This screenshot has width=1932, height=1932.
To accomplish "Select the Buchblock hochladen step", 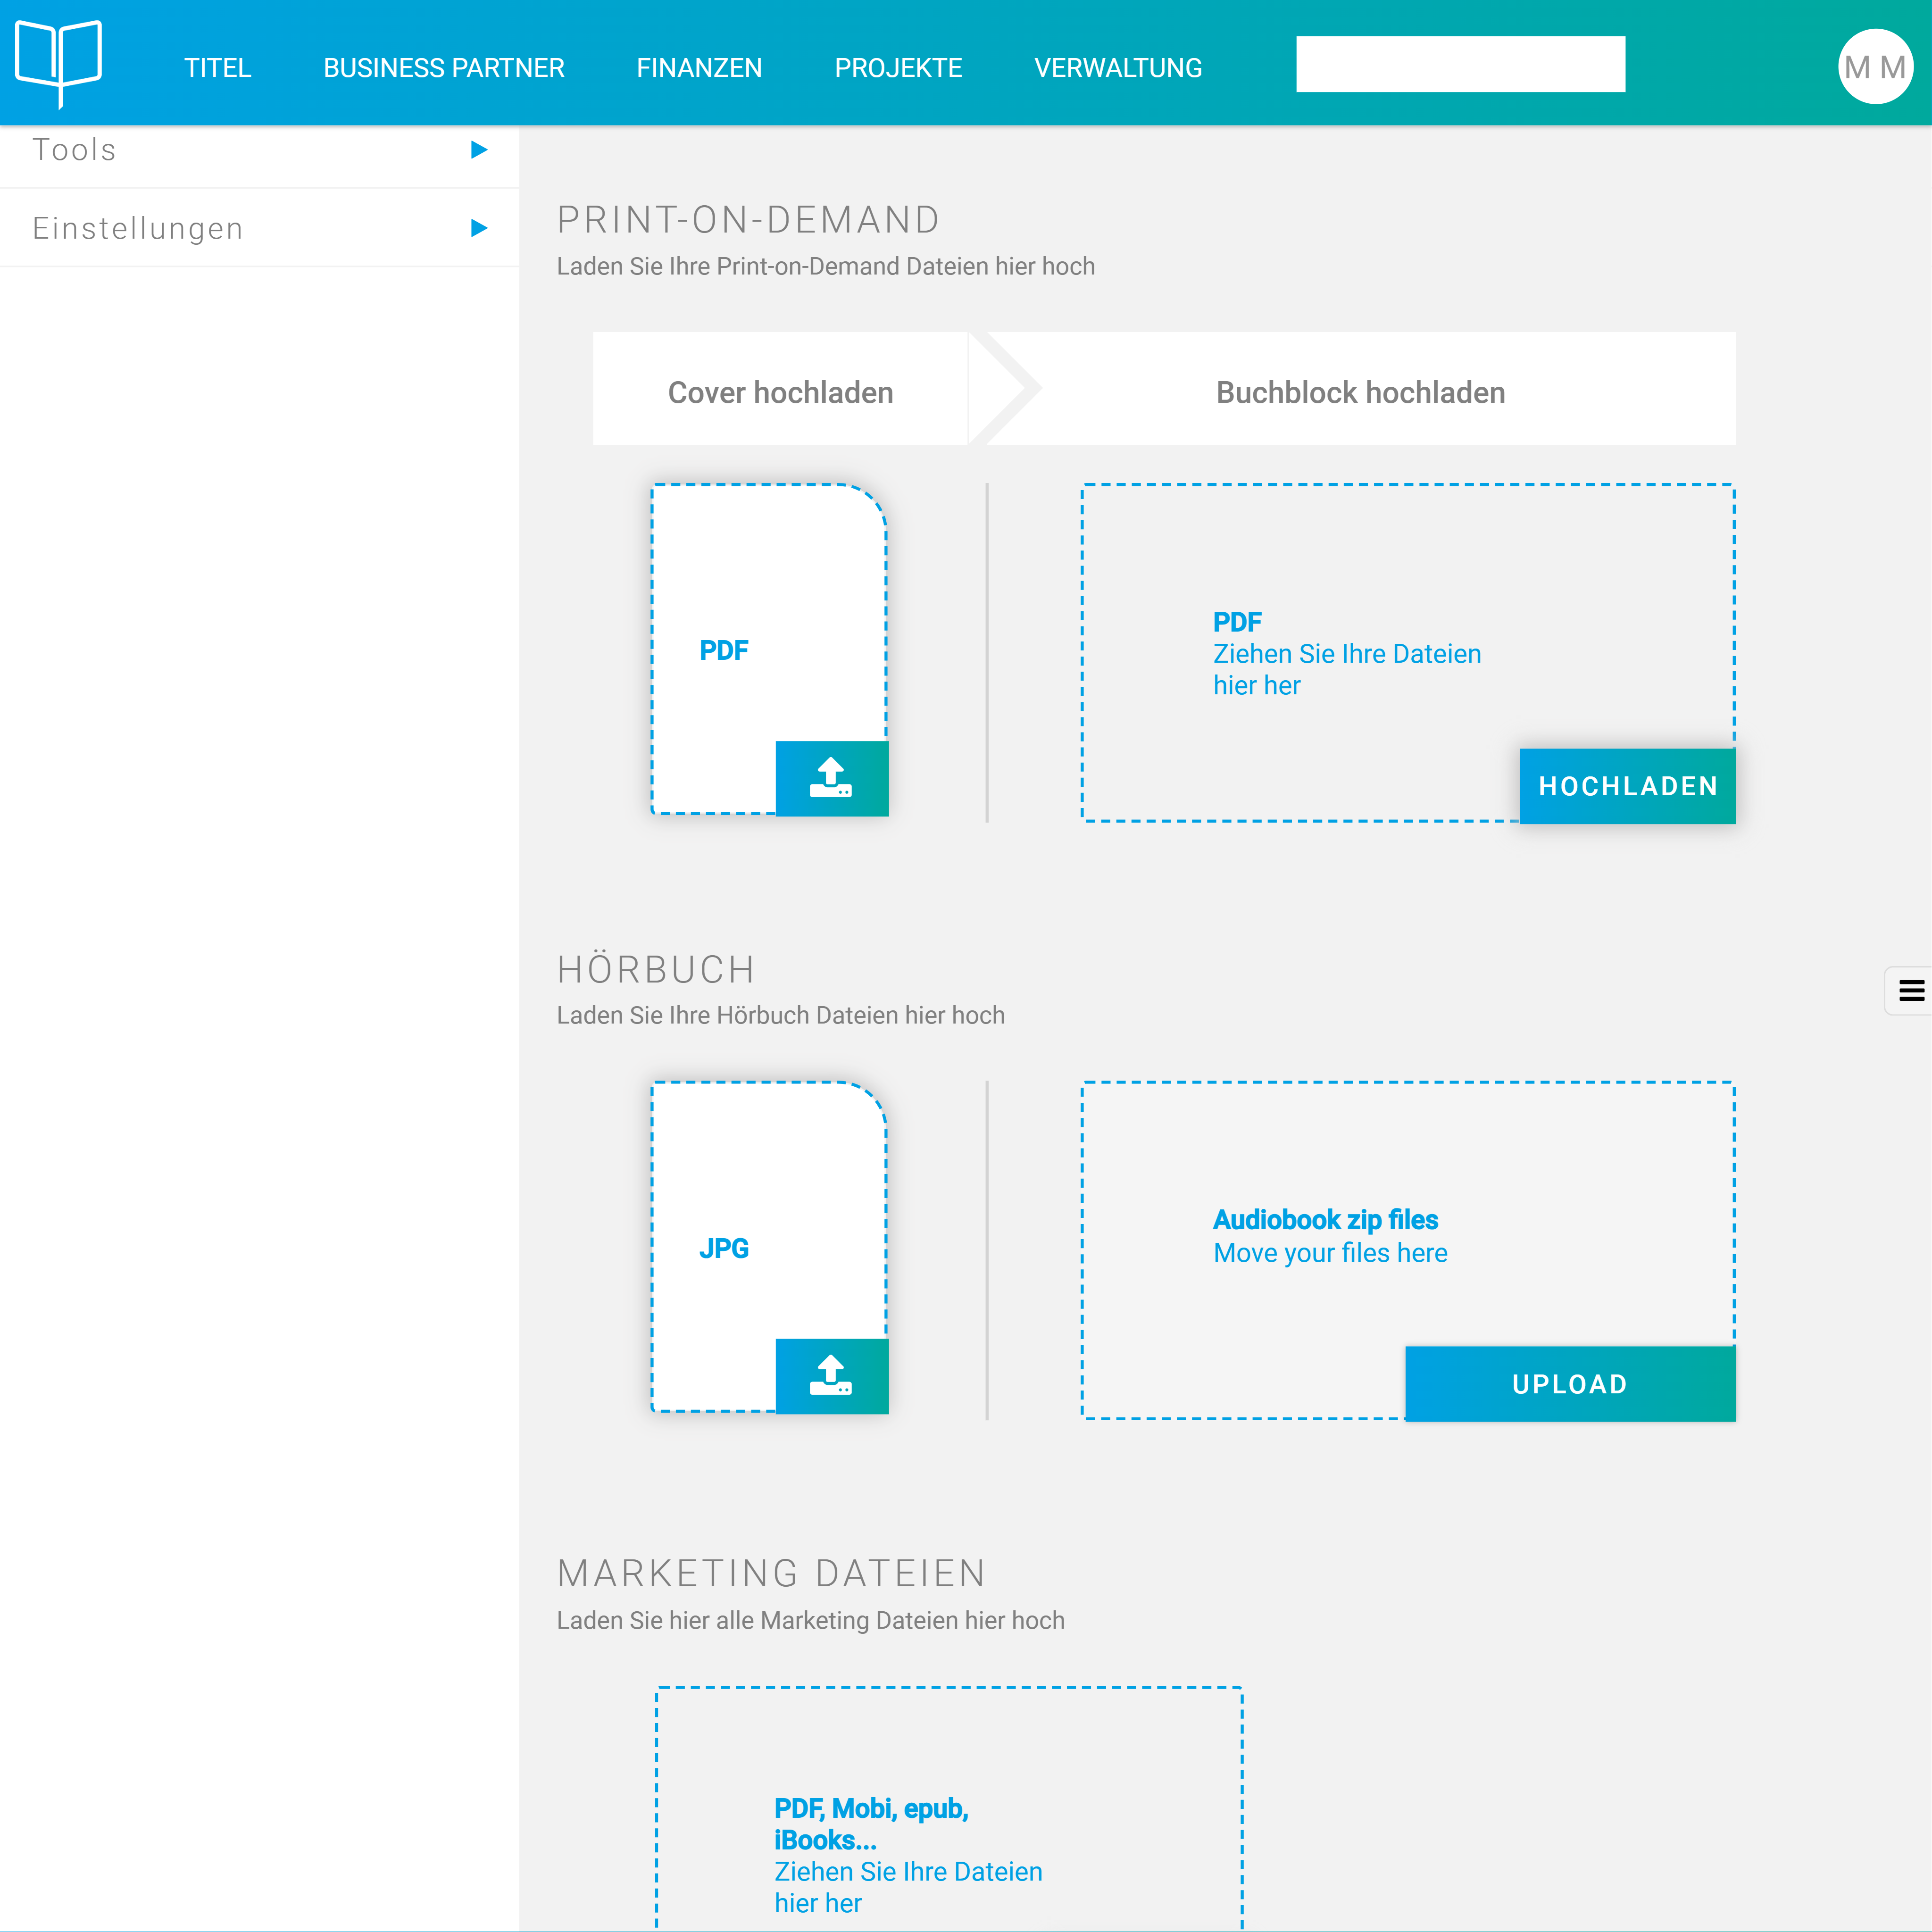I will [1359, 392].
